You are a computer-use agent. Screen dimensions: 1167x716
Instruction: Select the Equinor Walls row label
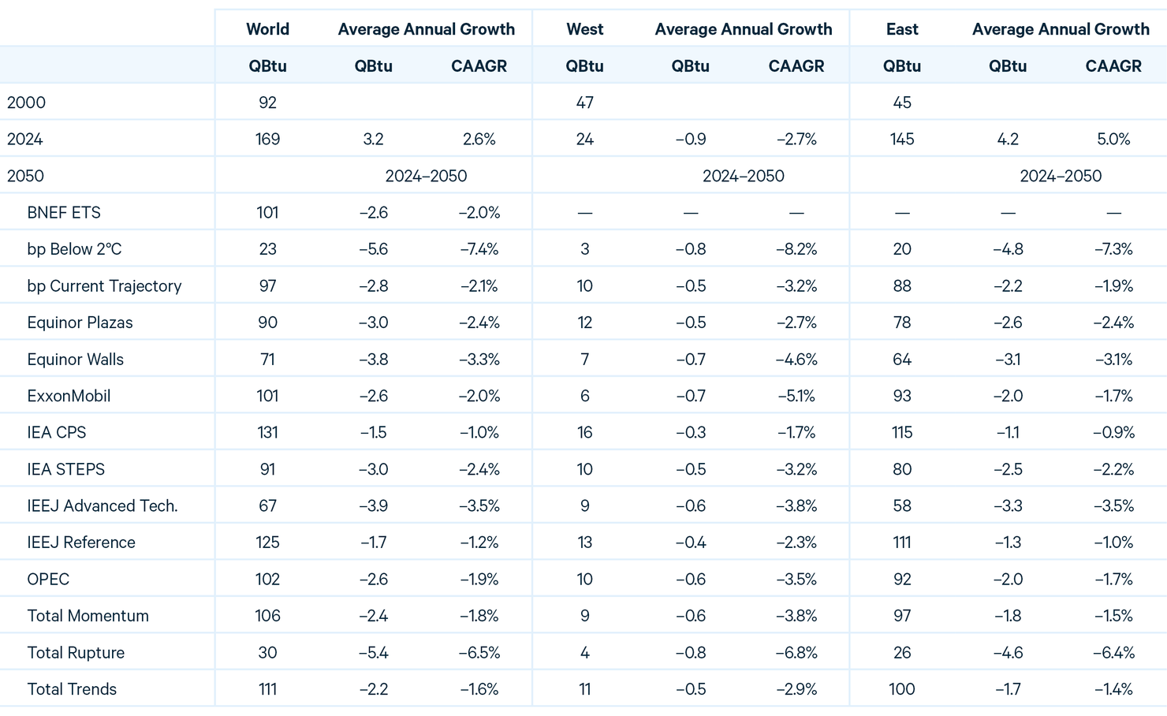coord(75,360)
